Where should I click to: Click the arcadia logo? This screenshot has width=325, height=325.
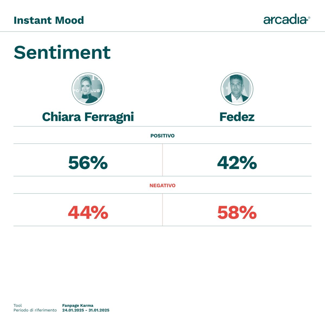pos(285,20)
